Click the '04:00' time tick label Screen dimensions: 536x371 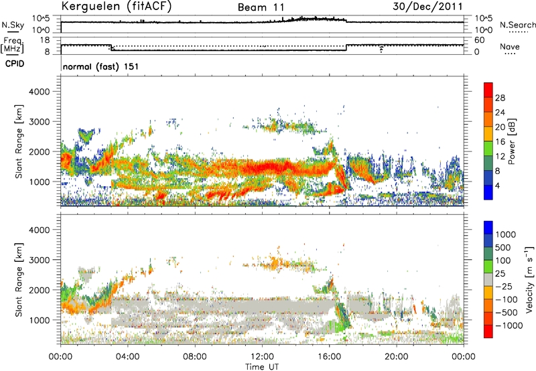coord(127,357)
